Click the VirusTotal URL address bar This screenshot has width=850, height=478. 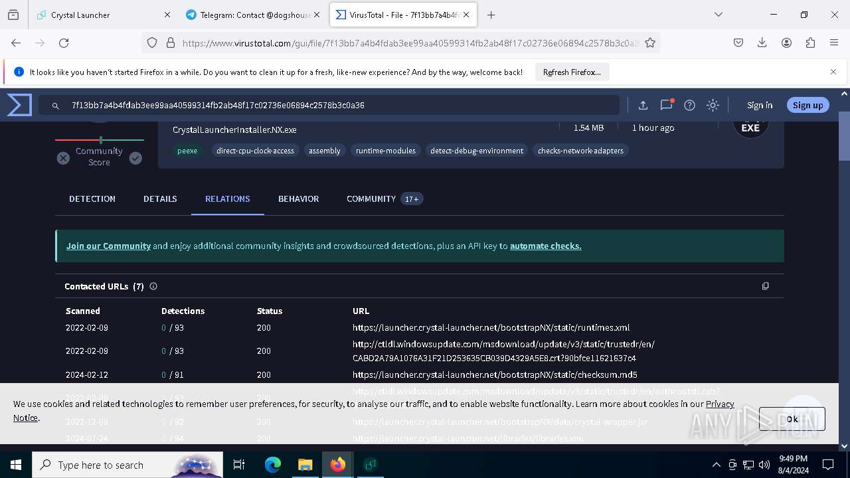410,42
